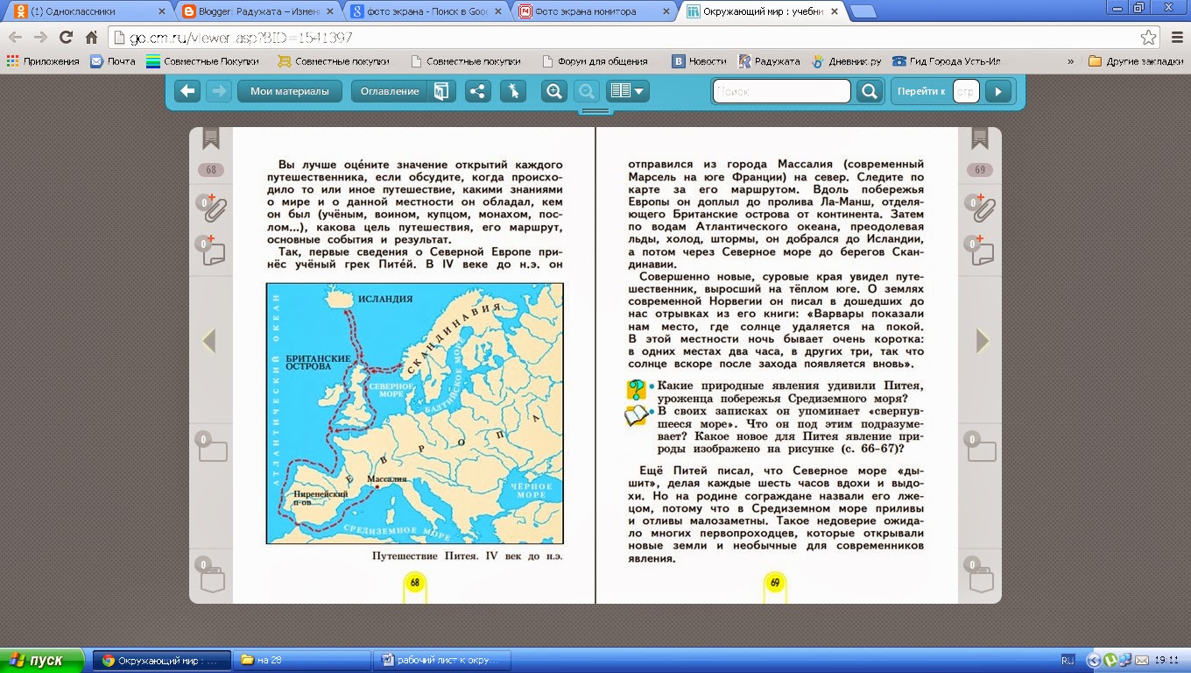Click the share icon in reader toolbar
The image size is (1191, 673).
[x=478, y=91]
